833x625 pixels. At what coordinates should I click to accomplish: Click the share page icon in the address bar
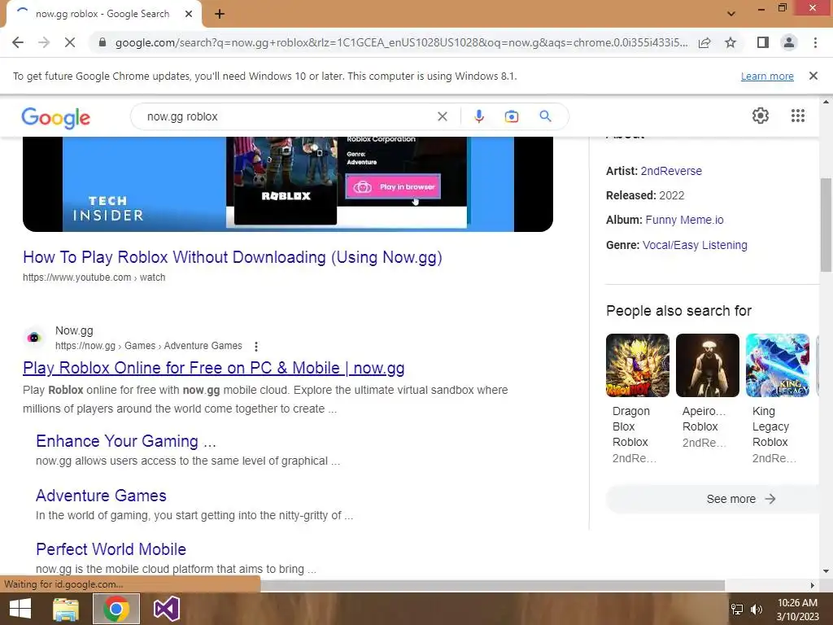[704, 42]
